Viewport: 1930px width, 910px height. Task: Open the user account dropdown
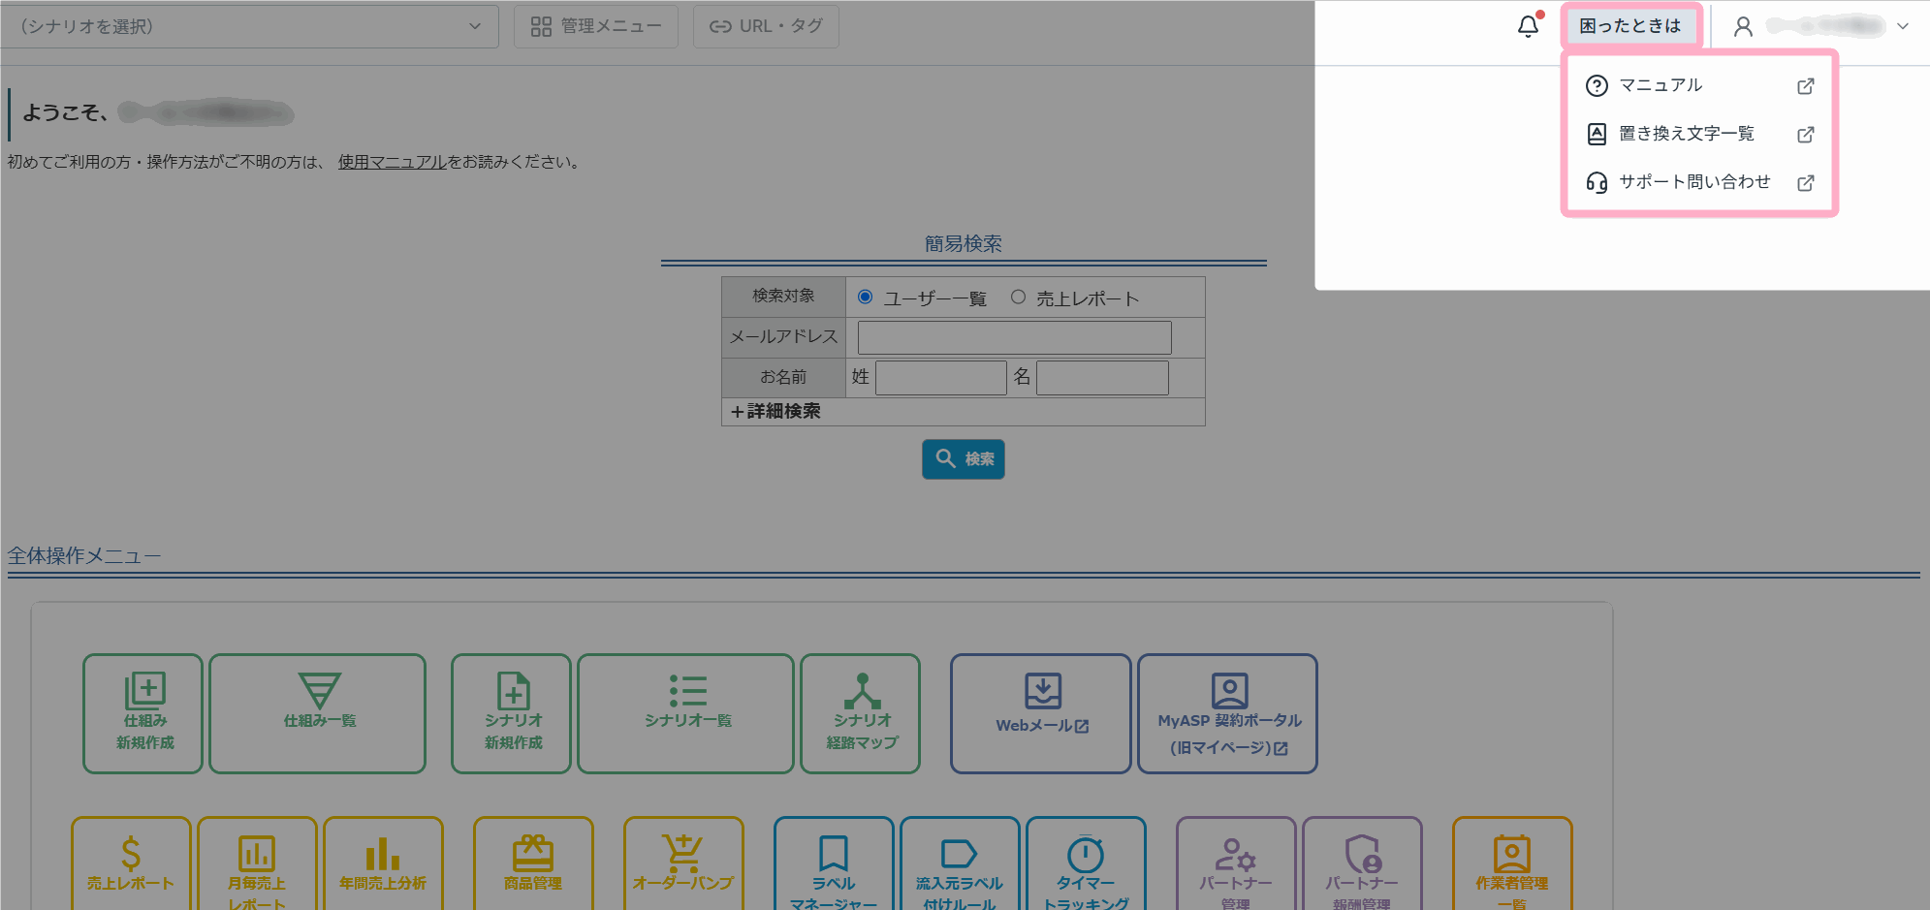coord(1820,26)
